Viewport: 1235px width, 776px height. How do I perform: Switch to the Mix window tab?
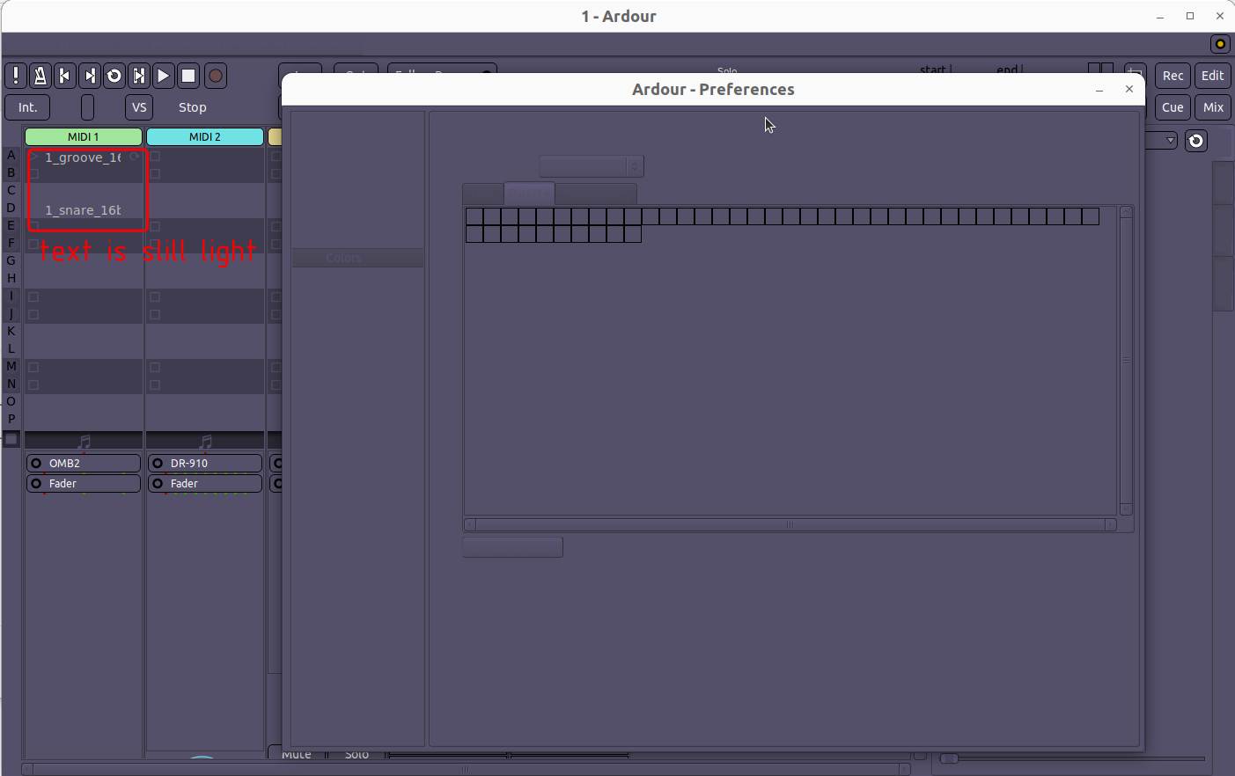pyautogui.click(x=1213, y=107)
